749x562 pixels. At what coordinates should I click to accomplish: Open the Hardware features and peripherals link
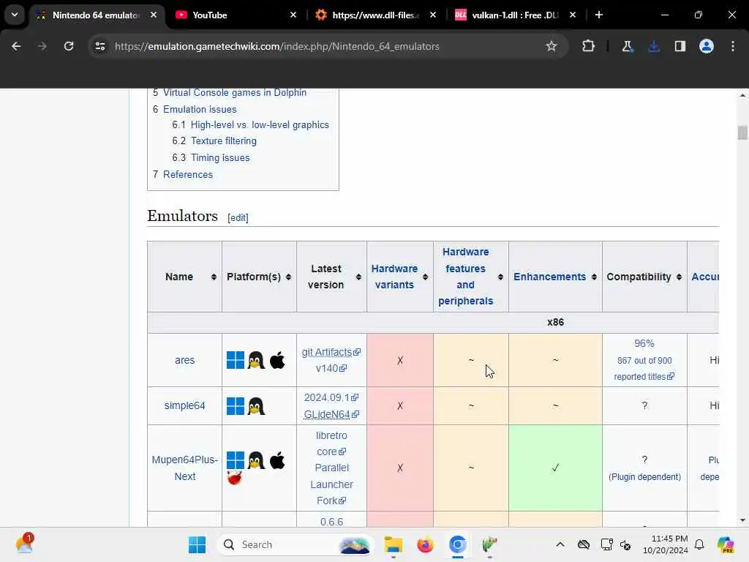466,277
